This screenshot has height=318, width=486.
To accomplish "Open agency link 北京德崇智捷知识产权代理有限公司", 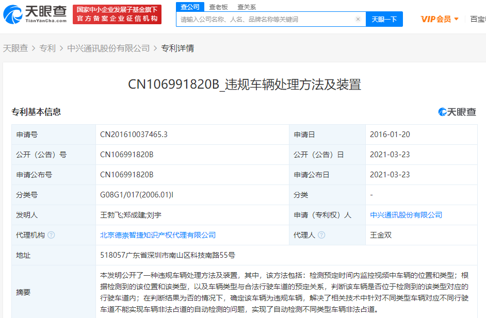I will 158,235.
